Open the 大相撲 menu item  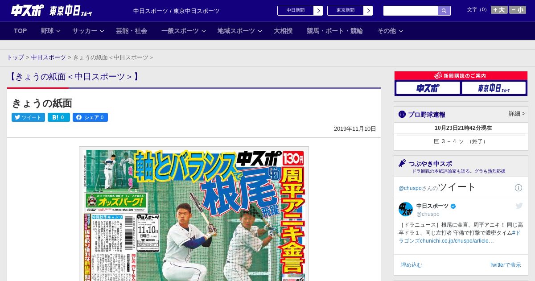pyautogui.click(x=283, y=31)
